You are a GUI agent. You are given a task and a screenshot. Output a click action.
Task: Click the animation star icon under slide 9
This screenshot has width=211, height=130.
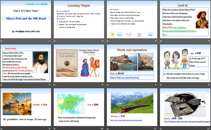click(2, 129)
